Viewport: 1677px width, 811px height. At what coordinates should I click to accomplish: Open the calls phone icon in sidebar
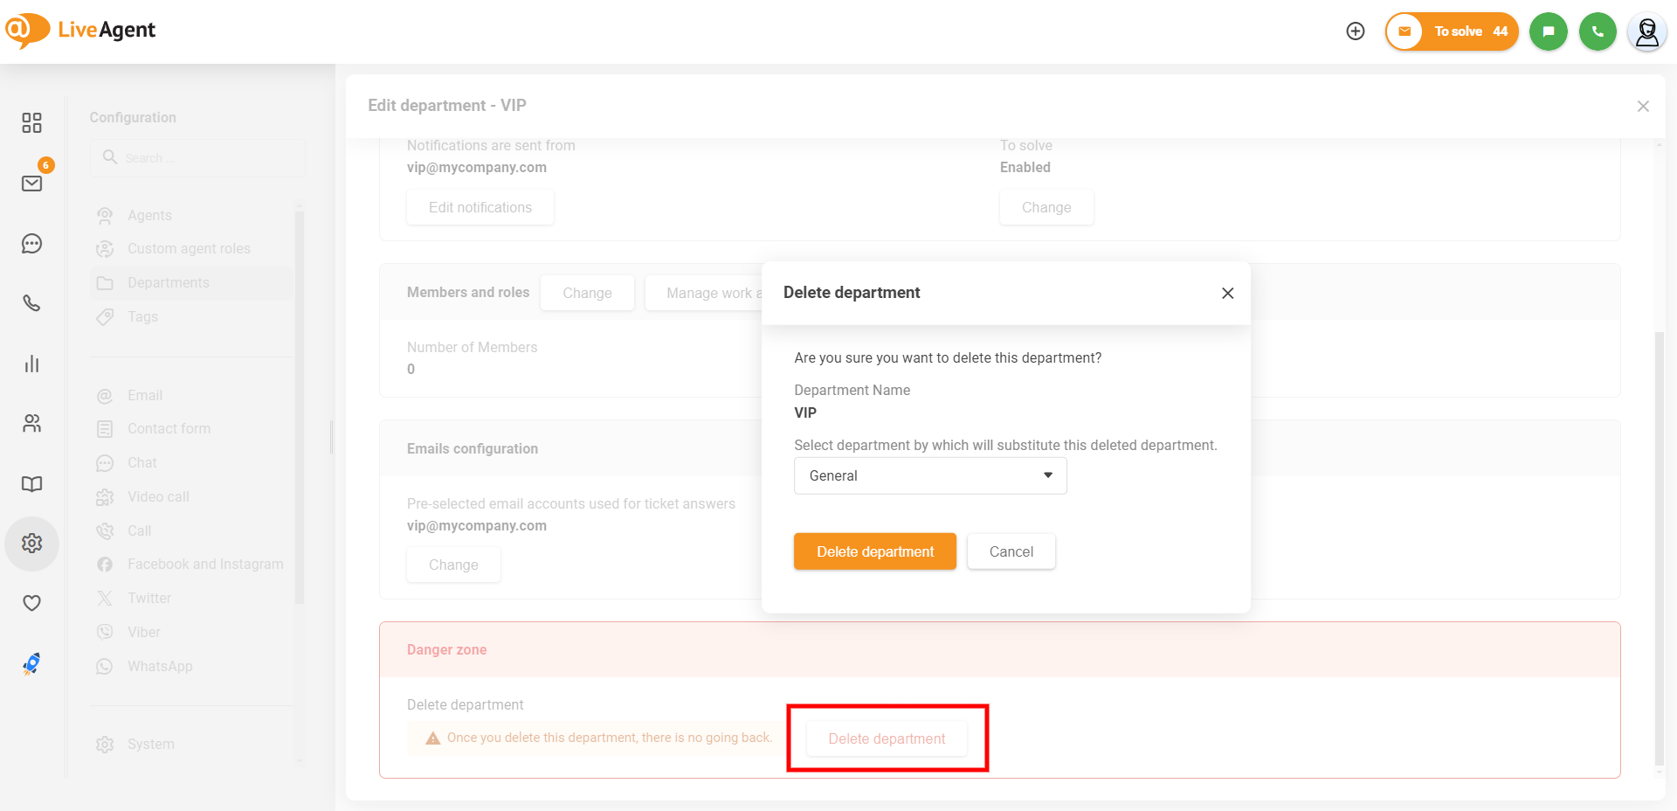31,303
